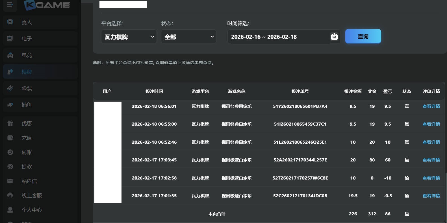Click the 充值 wallet icon

coord(10,138)
